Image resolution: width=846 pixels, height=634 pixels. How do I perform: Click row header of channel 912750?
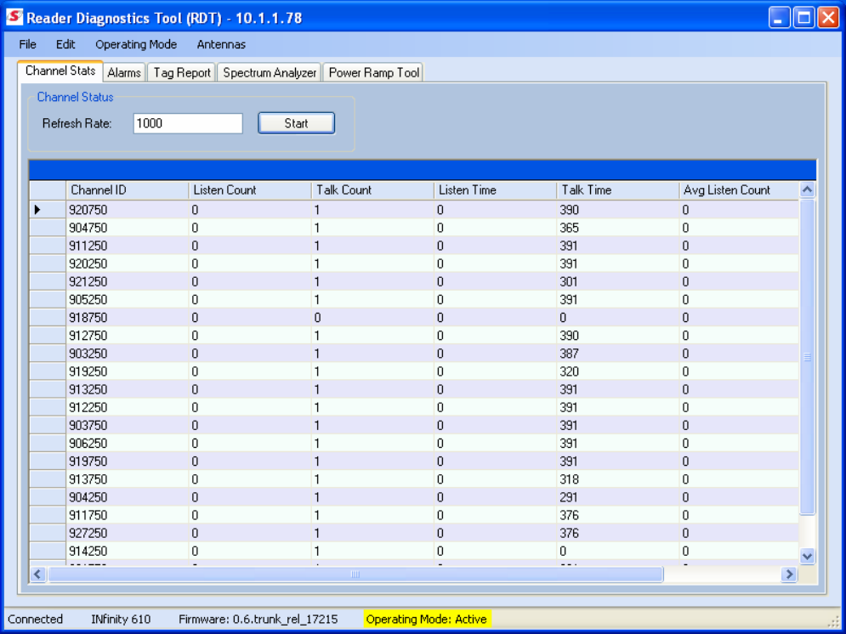coord(48,336)
